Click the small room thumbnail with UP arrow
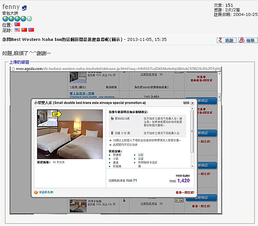This screenshot has height=226, width=258. coord(47,118)
